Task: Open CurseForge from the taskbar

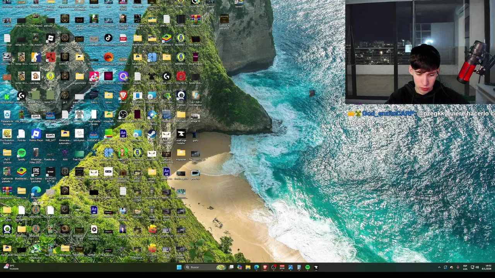Action: click(316, 267)
